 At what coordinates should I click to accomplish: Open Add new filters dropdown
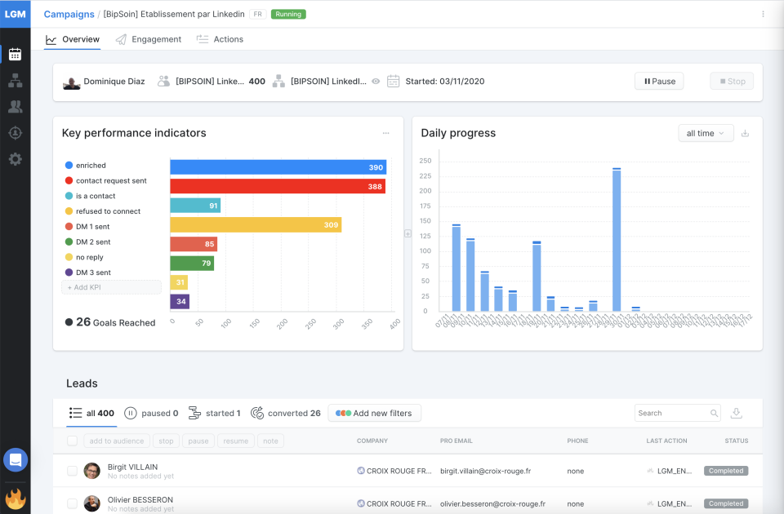(x=375, y=413)
